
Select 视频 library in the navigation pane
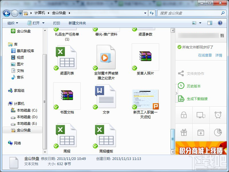click(17, 58)
